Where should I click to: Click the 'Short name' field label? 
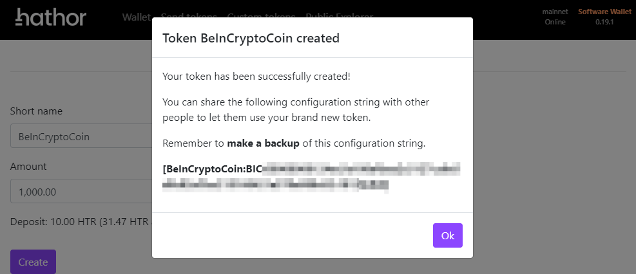pyautogui.click(x=36, y=111)
